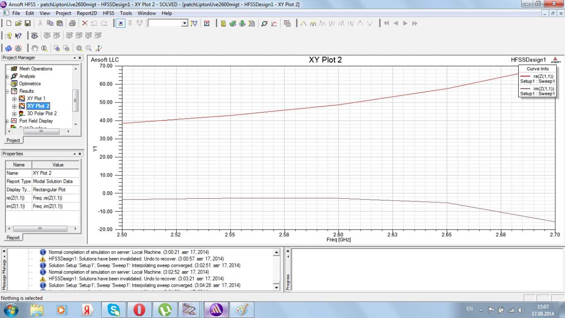Expand the XY Plot 1 tree node

click(14, 98)
